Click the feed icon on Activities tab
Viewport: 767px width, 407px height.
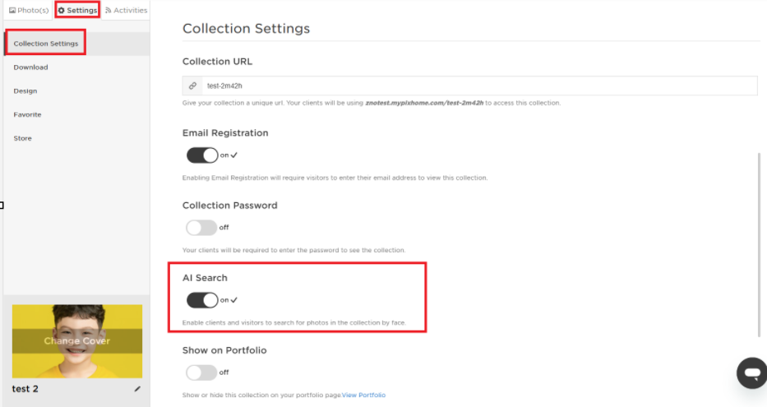(109, 10)
